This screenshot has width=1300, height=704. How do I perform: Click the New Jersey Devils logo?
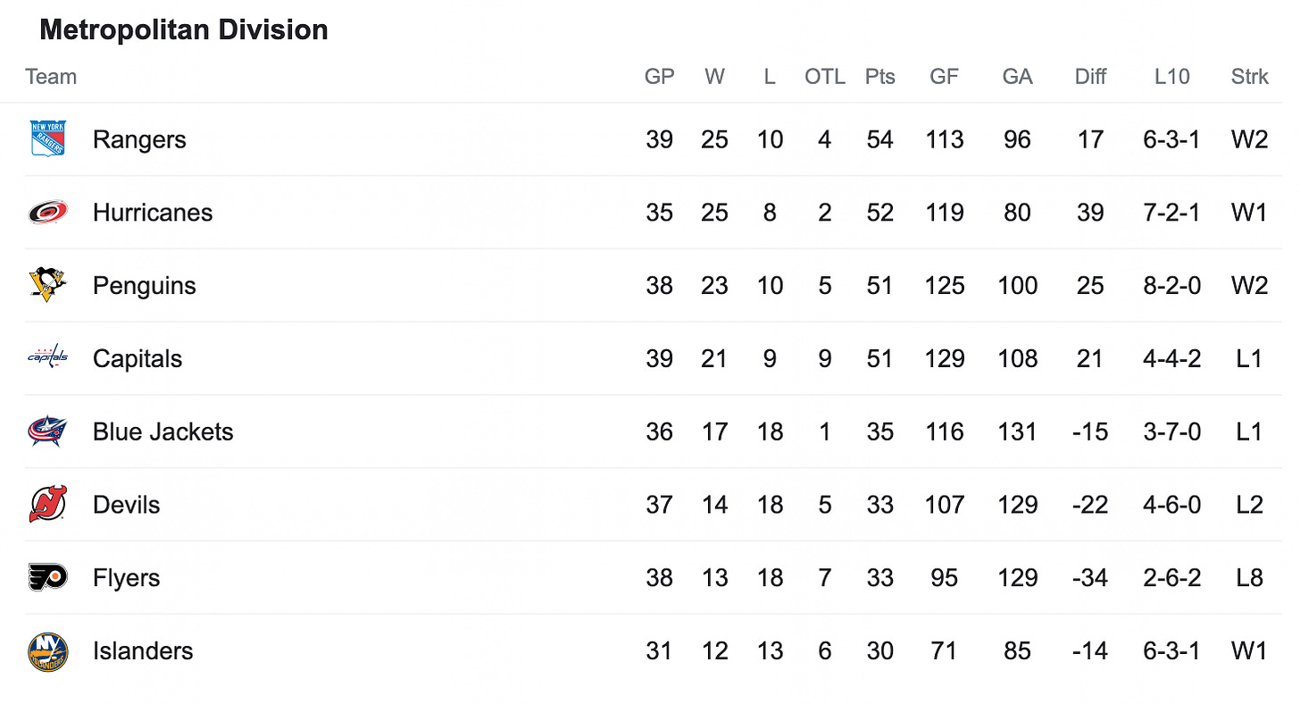47,505
